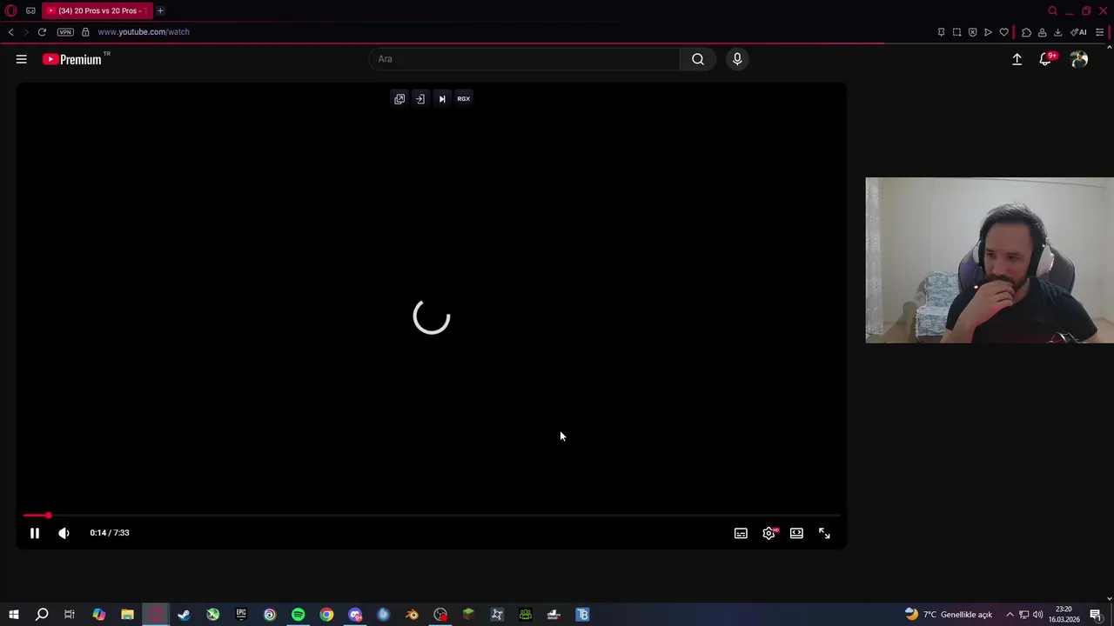Take a snapshot with capture icon
1114x626 pixels.
pyautogui.click(x=956, y=32)
